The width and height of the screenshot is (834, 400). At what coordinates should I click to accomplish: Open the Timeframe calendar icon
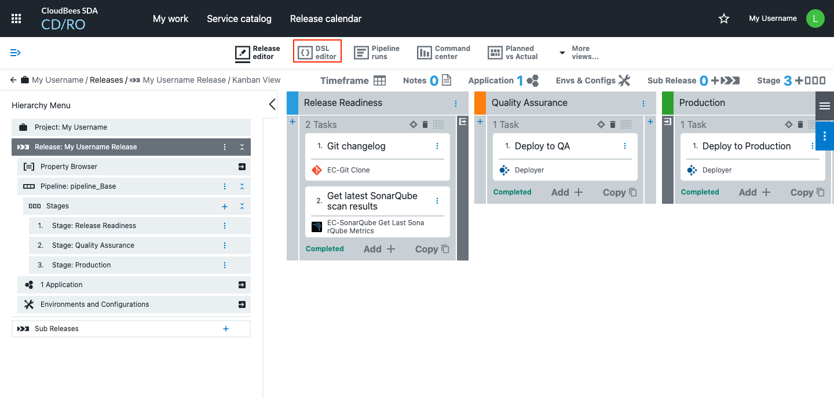tap(379, 80)
